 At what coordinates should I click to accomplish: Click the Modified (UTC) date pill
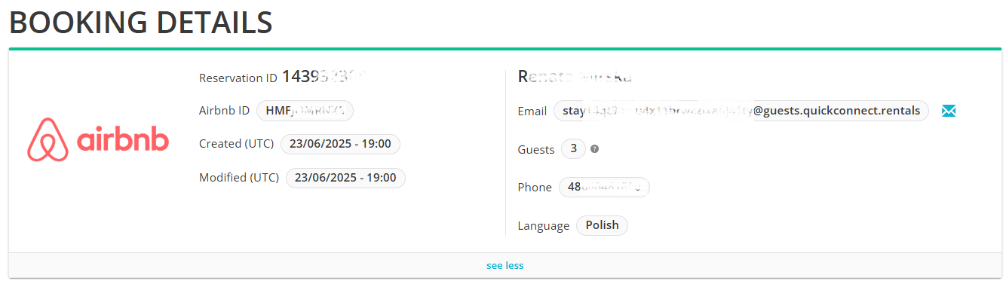[x=345, y=178]
